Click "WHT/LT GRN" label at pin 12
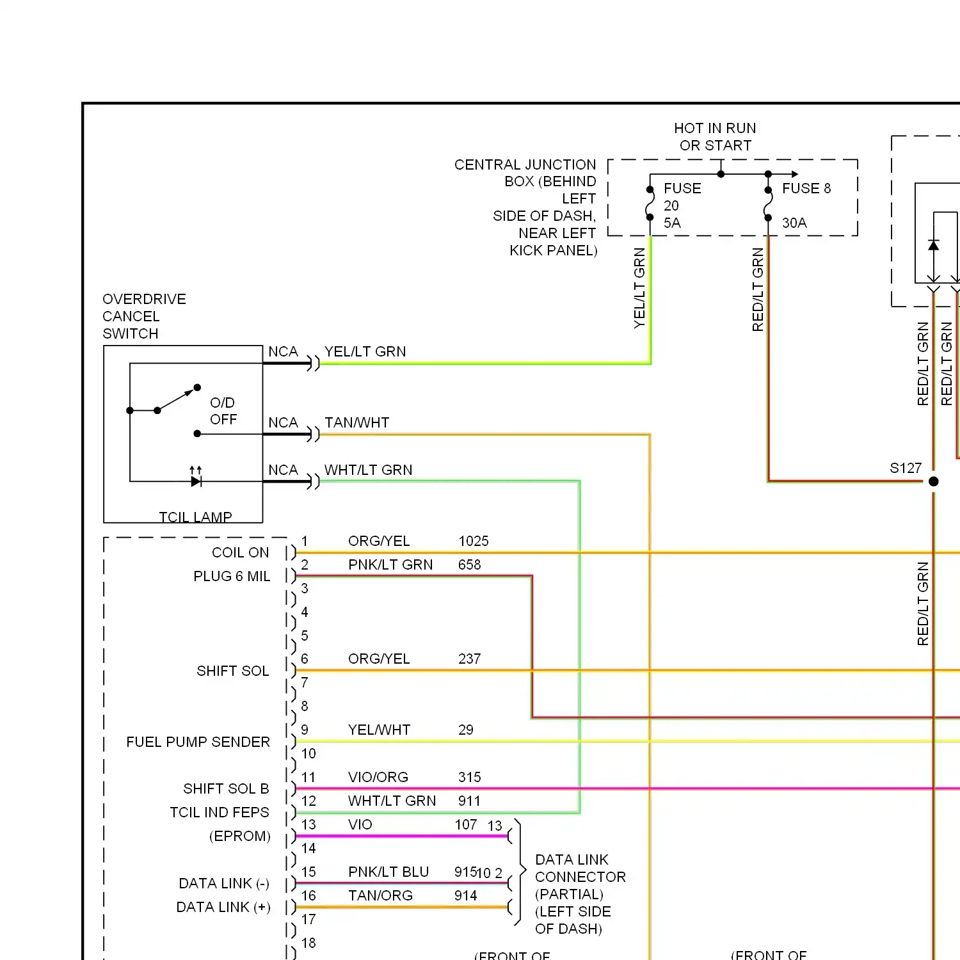 pyautogui.click(x=392, y=801)
